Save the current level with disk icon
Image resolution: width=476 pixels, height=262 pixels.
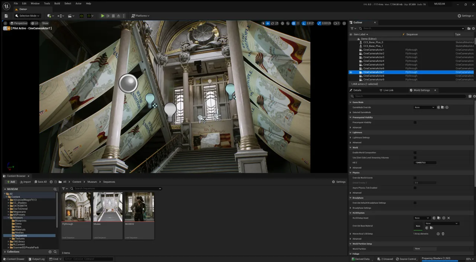click(x=6, y=16)
